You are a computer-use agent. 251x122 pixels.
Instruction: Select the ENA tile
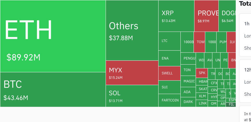pyautogui.click(x=169, y=58)
